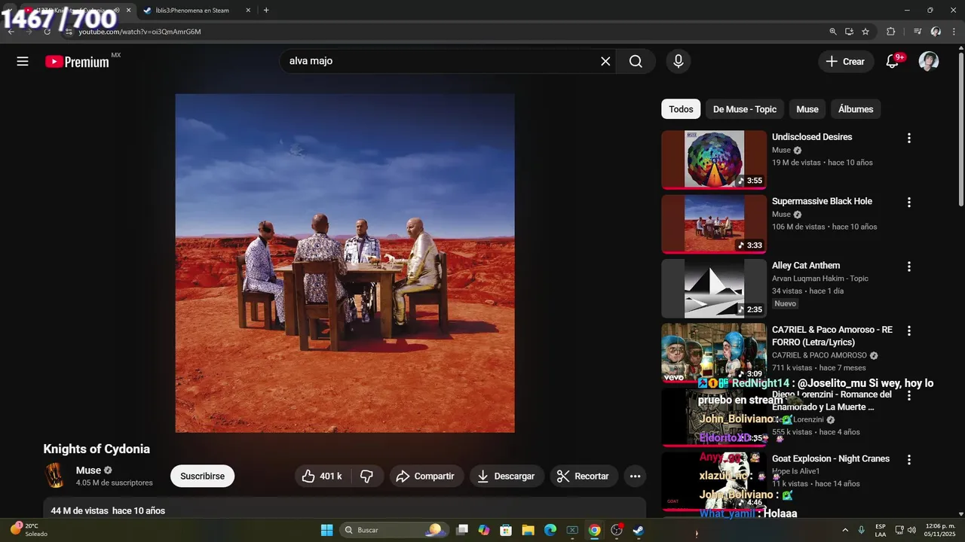Open the 'CA7RIEL & Paco Amoroso - RE FORRO' title
The image size is (965, 542).
coord(832,336)
